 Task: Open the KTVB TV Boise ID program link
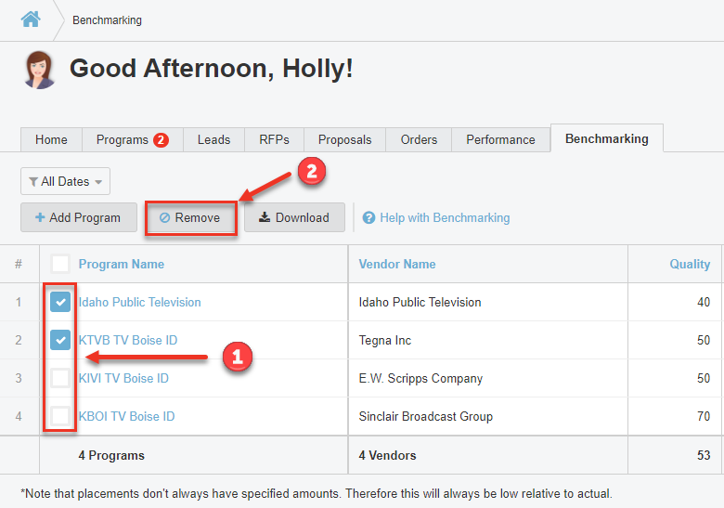coord(128,340)
